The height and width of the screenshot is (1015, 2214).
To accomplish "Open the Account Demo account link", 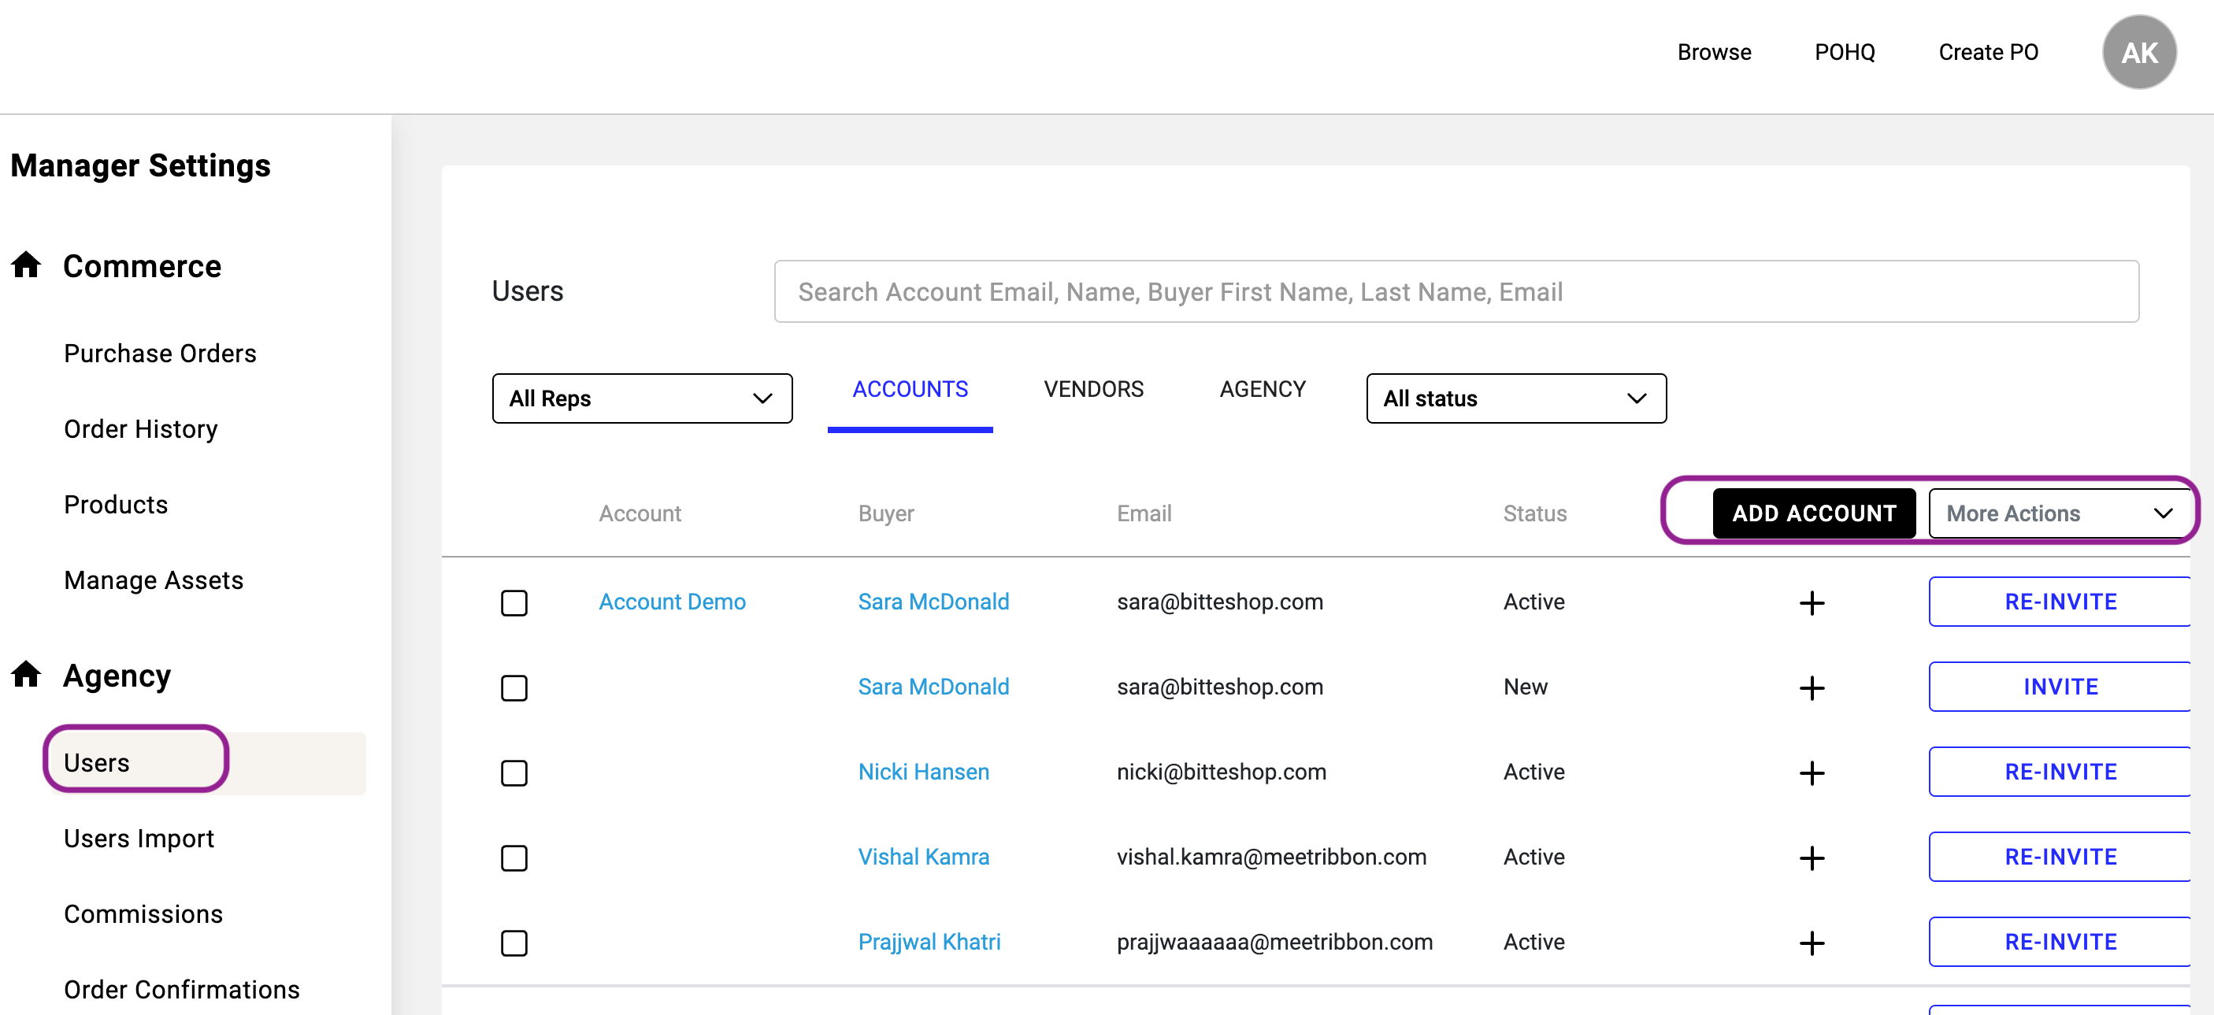I will [x=671, y=602].
